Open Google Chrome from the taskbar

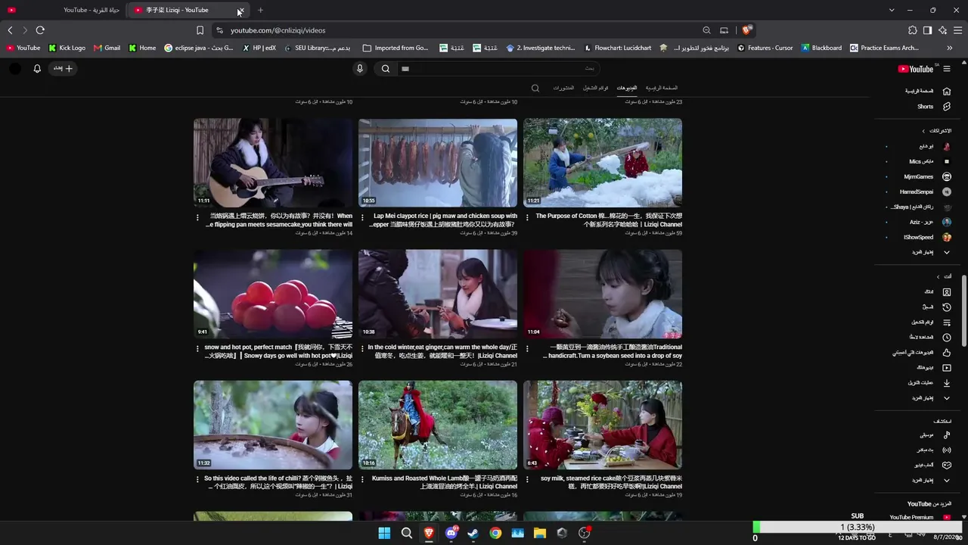coord(495,533)
